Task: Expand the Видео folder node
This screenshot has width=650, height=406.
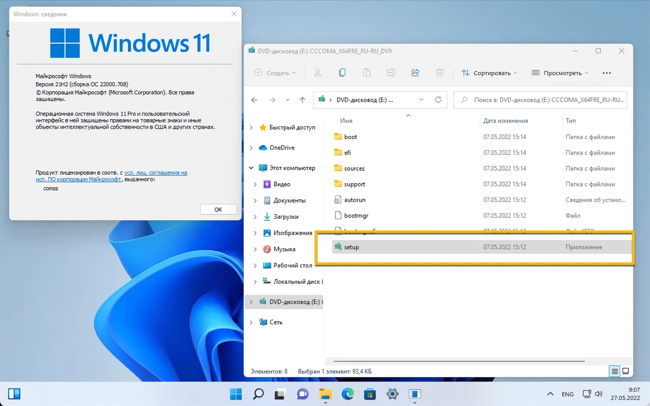Action: click(x=255, y=184)
